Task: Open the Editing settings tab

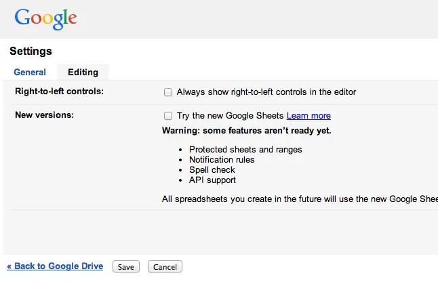Action: pos(83,73)
